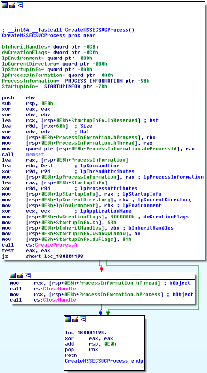The width and height of the screenshot is (207, 373).
Task: Click the lpCurrentDirectory= qword ptr -0B0h declaration
Action: coord(55,64)
